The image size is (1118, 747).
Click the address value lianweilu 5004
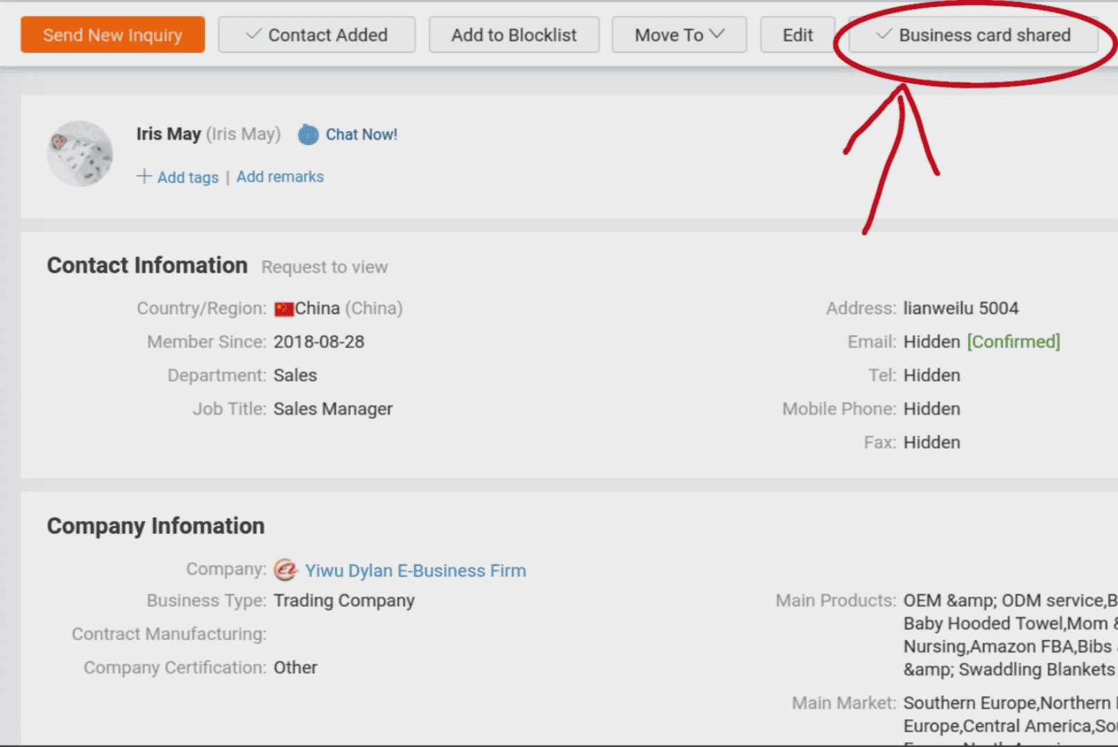961,309
